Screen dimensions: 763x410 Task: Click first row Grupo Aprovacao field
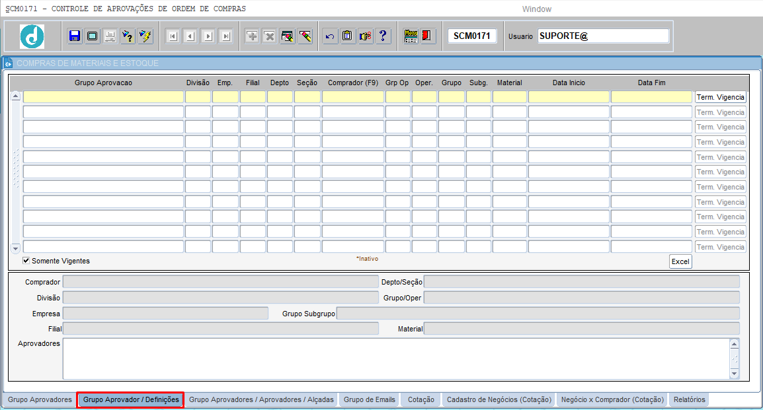click(x=103, y=97)
